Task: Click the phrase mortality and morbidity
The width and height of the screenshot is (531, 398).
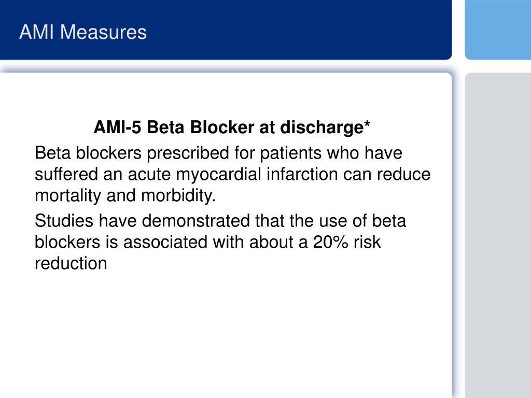Action: point(125,195)
